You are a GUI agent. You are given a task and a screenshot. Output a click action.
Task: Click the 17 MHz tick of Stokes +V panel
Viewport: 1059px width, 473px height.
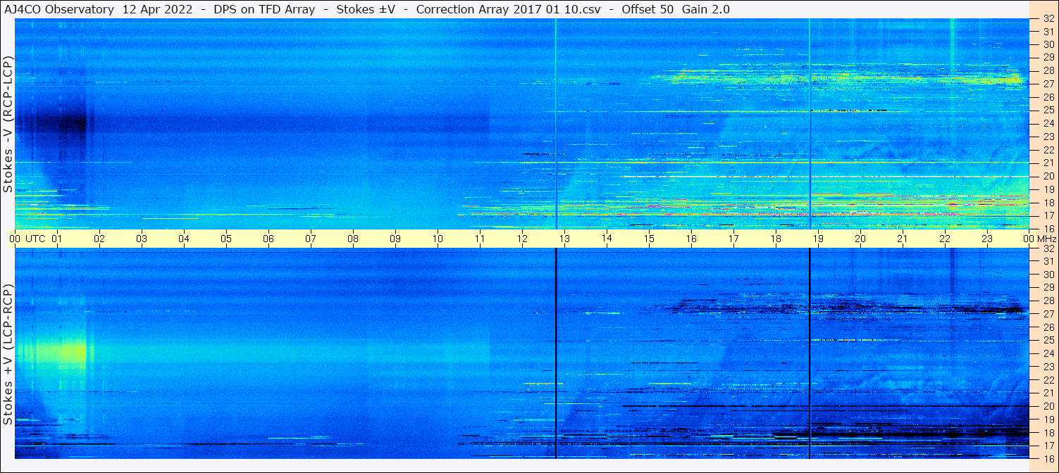point(1048,446)
